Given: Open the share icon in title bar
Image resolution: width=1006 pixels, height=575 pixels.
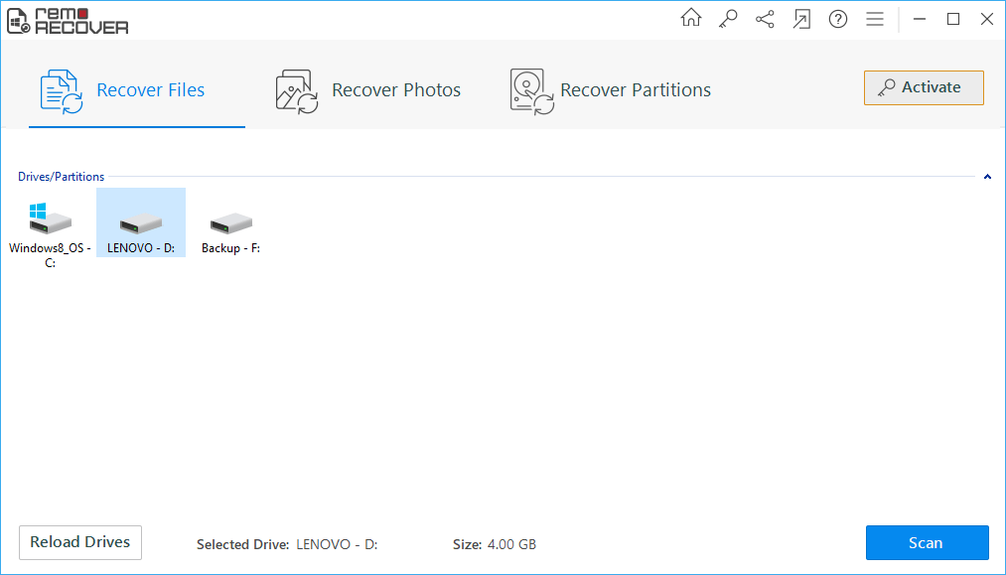Looking at the screenshot, I should pos(765,19).
